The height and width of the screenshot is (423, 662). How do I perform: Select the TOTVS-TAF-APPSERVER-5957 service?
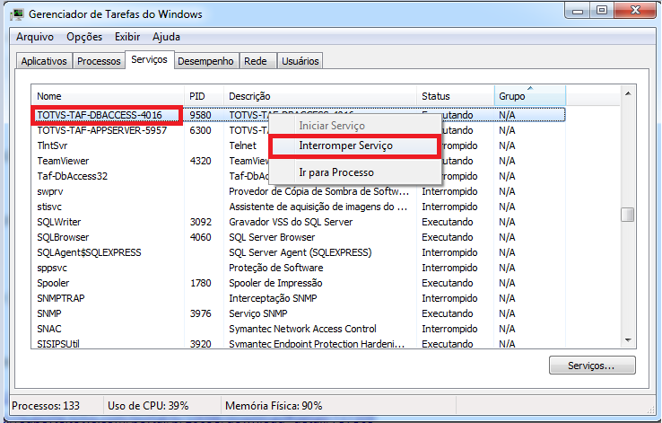(101, 130)
